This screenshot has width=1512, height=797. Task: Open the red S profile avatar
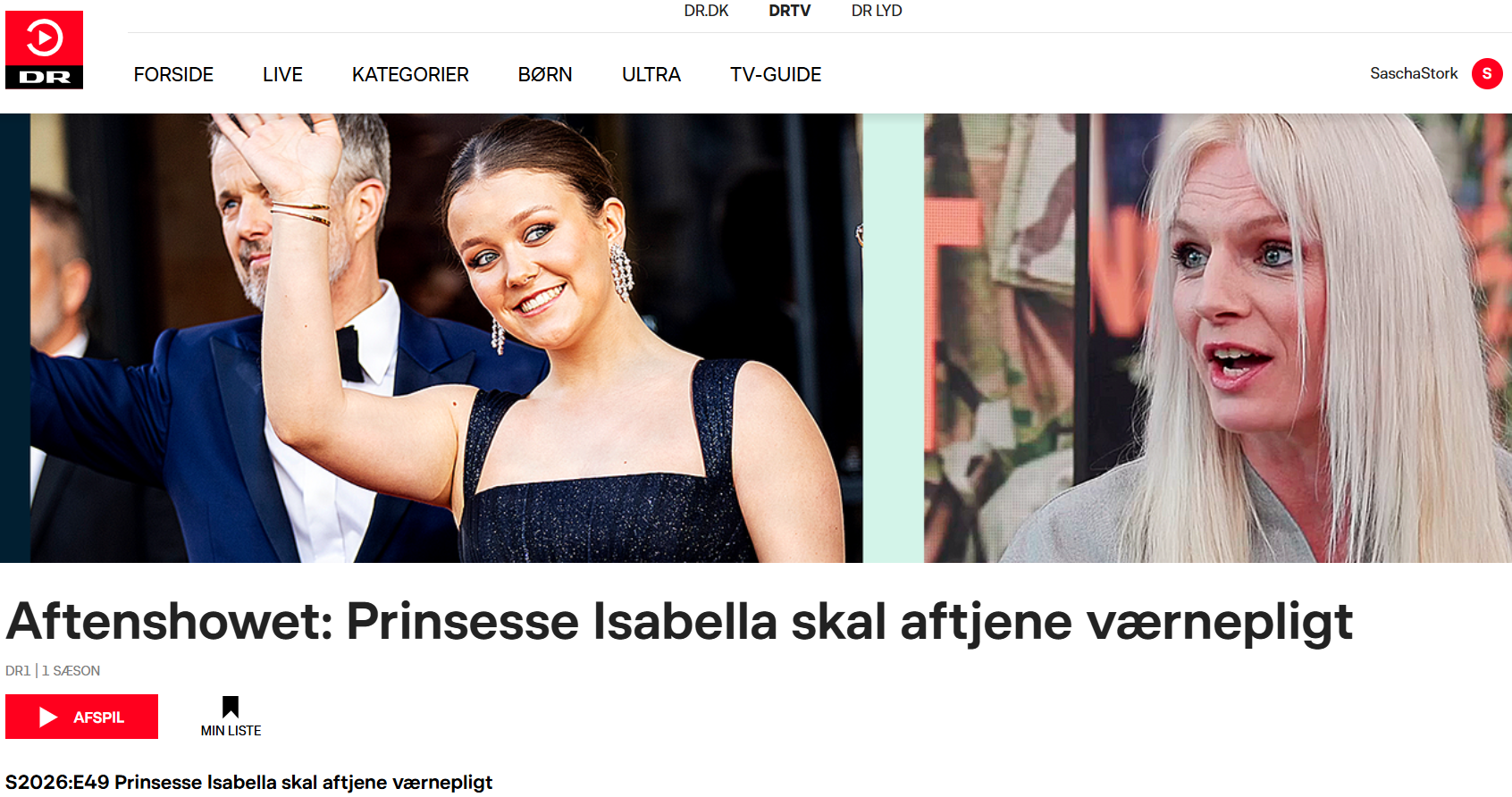[x=1487, y=73]
